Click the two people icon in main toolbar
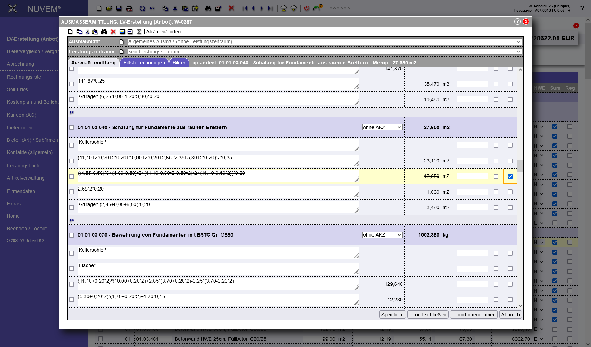This screenshot has width=591, height=347. tap(195, 8)
